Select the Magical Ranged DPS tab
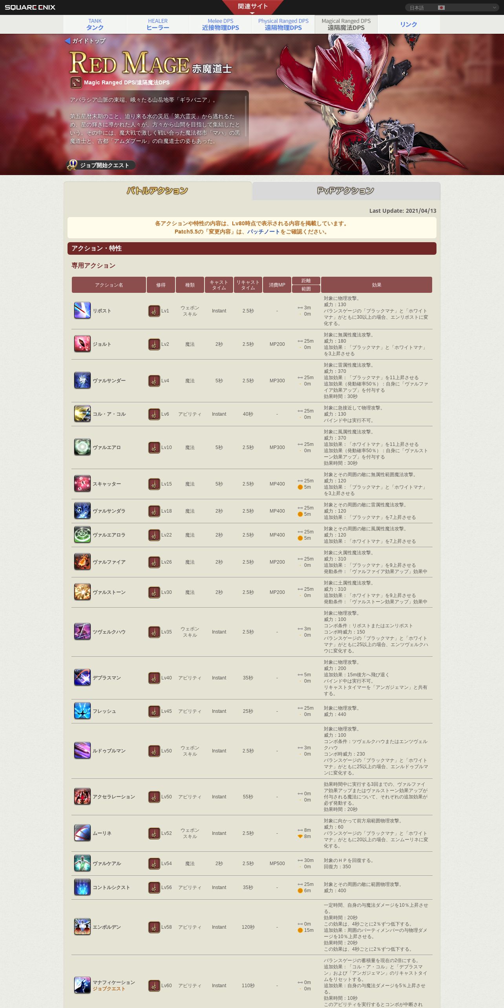 click(346, 24)
